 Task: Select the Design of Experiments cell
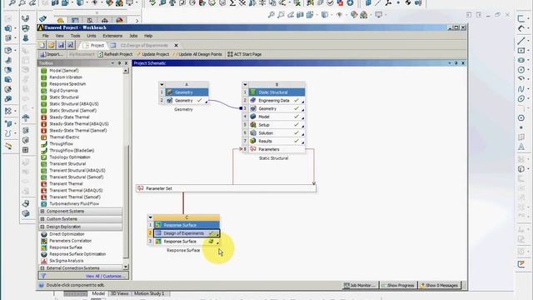pyautogui.click(x=187, y=233)
